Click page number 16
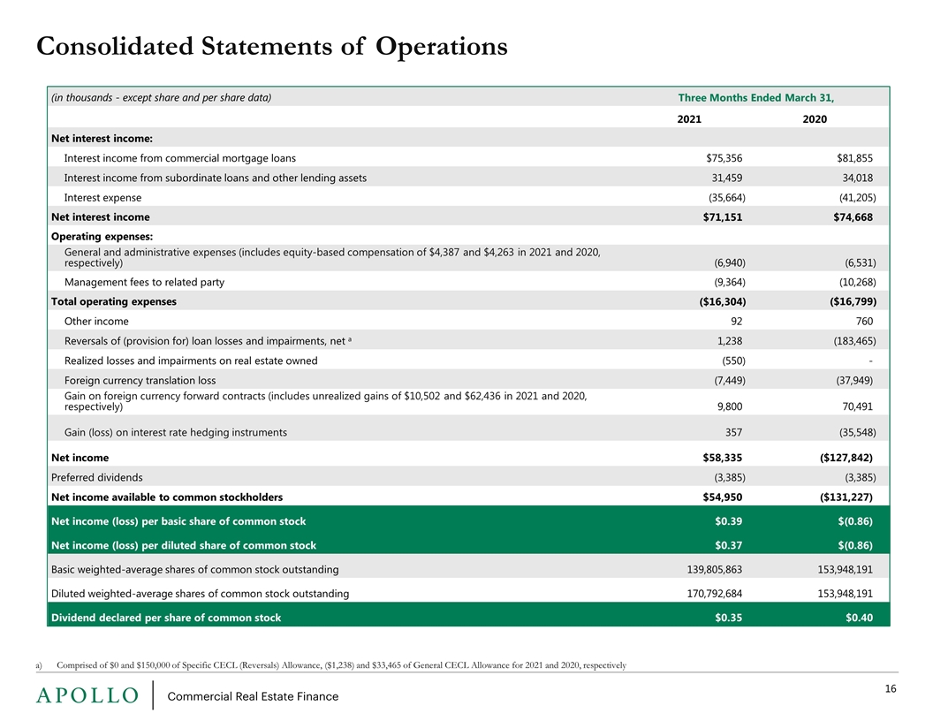933x721 pixels. pyautogui.click(x=891, y=689)
